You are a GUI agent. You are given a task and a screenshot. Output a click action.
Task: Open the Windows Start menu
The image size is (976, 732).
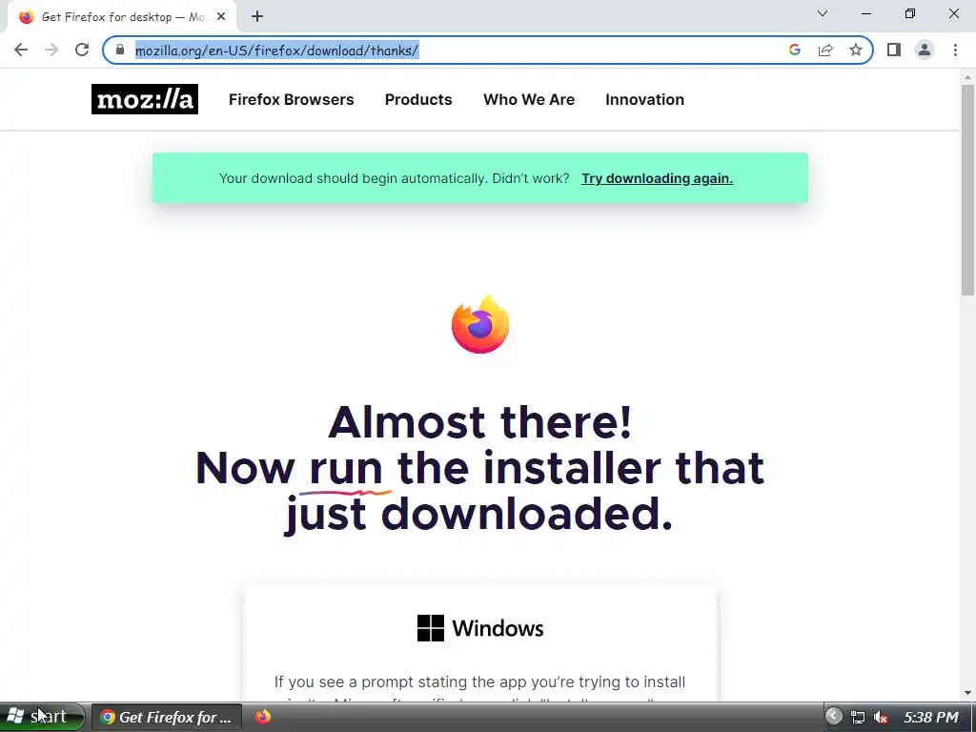coord(42,717)
